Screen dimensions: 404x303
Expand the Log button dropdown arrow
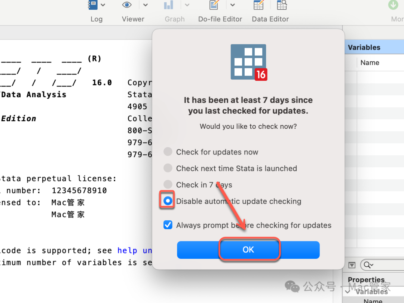[103, 5]
